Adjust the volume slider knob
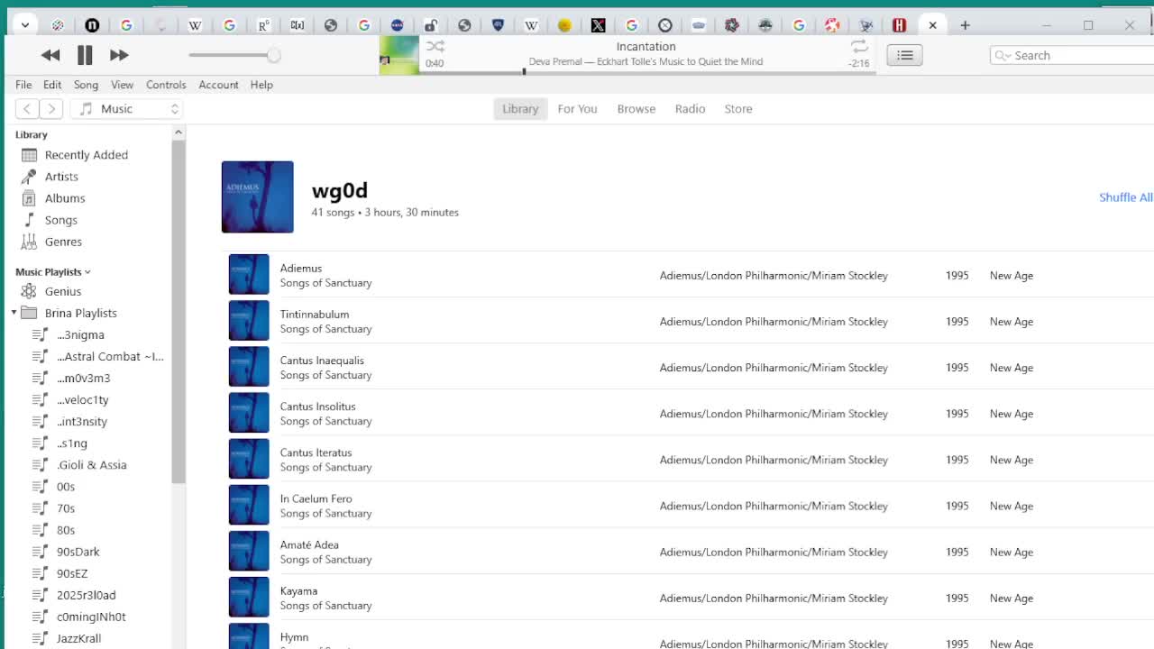 [x=273, y=56]
